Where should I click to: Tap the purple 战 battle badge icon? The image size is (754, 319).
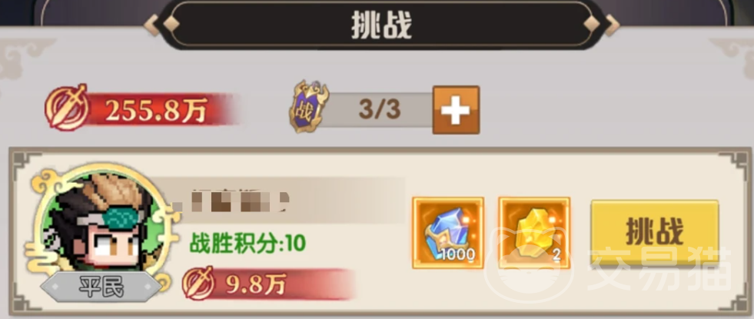[309, 108]
